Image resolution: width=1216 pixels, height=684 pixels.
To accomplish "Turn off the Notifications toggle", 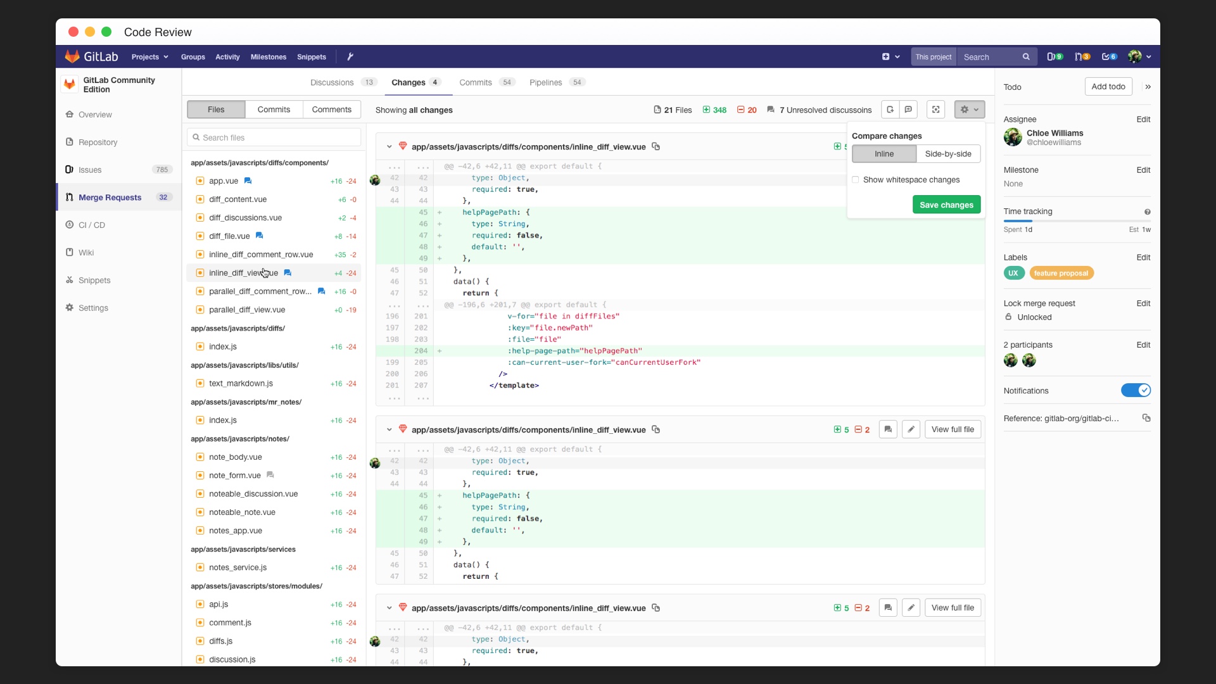I will point(1136,390).
